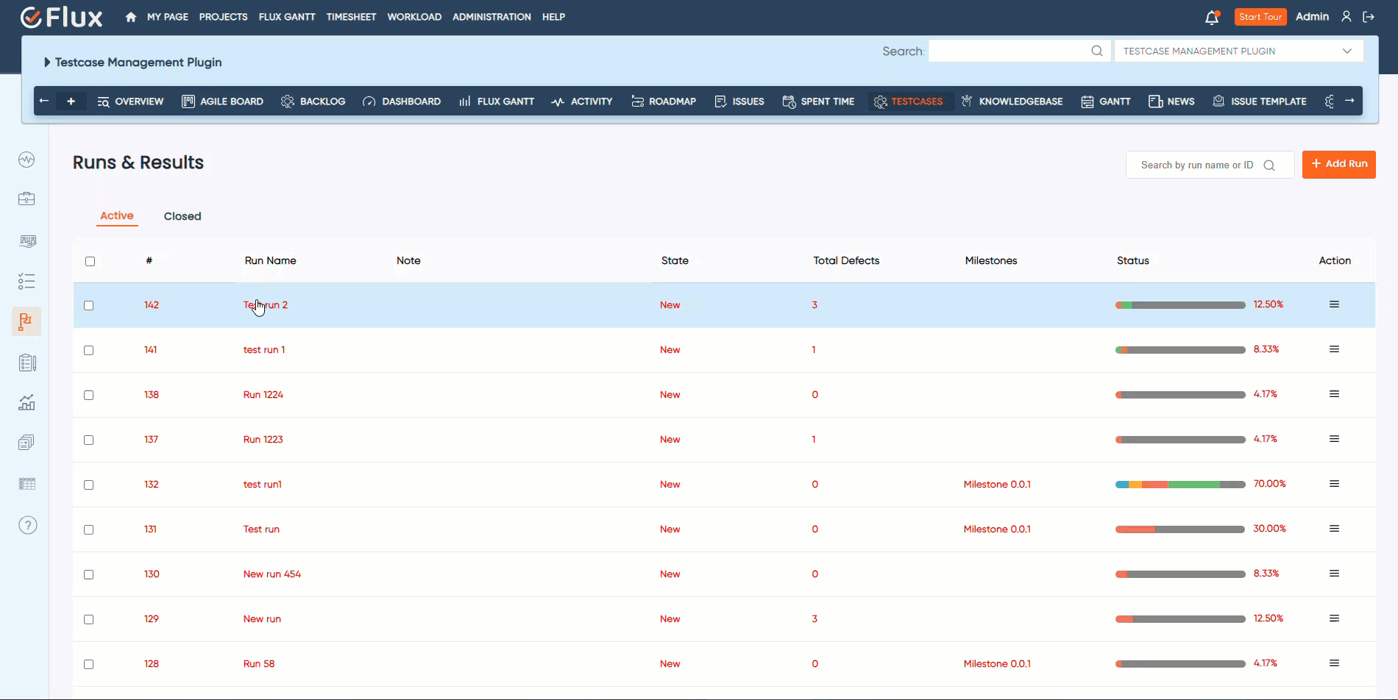Check the checkbox next to Run 1224

coord(89,395)
